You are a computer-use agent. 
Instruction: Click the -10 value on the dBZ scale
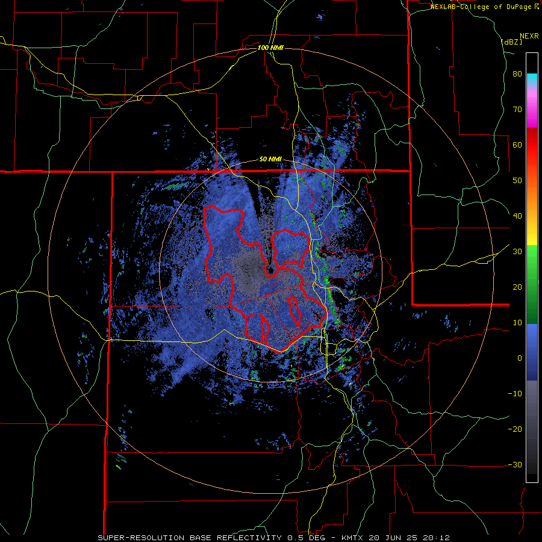click(x=515, y=394)
